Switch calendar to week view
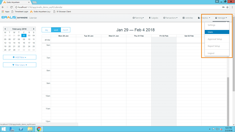This screenshot has height=132, width=235. click(x=56, y=30)
